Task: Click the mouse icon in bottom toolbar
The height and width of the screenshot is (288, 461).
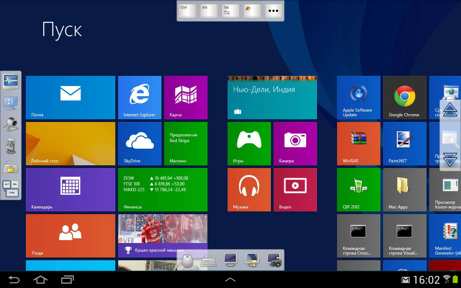Action: pos(187,261)
